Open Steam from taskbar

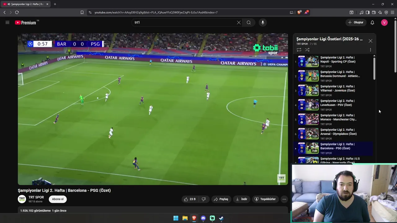tap(221, 218)
